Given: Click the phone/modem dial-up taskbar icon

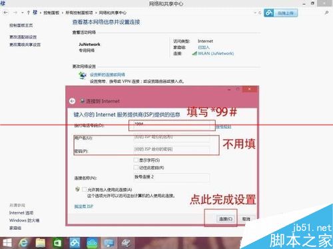Looking at the screenshot, I should tap(127, 243).
